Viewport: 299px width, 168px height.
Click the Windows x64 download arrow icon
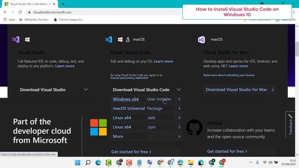pyautogui.click(x=179, y=99)
